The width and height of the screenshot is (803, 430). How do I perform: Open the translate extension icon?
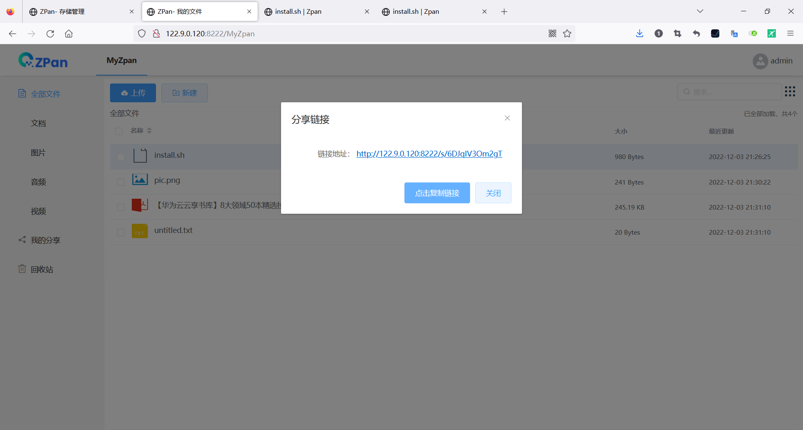(x=734, y=33)
